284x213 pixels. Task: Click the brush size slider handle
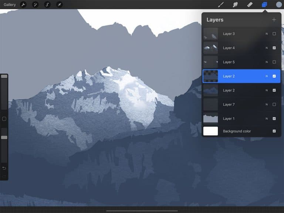[4, 77]
